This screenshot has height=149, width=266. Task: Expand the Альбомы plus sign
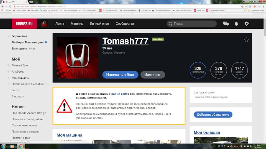coord(9,72)
